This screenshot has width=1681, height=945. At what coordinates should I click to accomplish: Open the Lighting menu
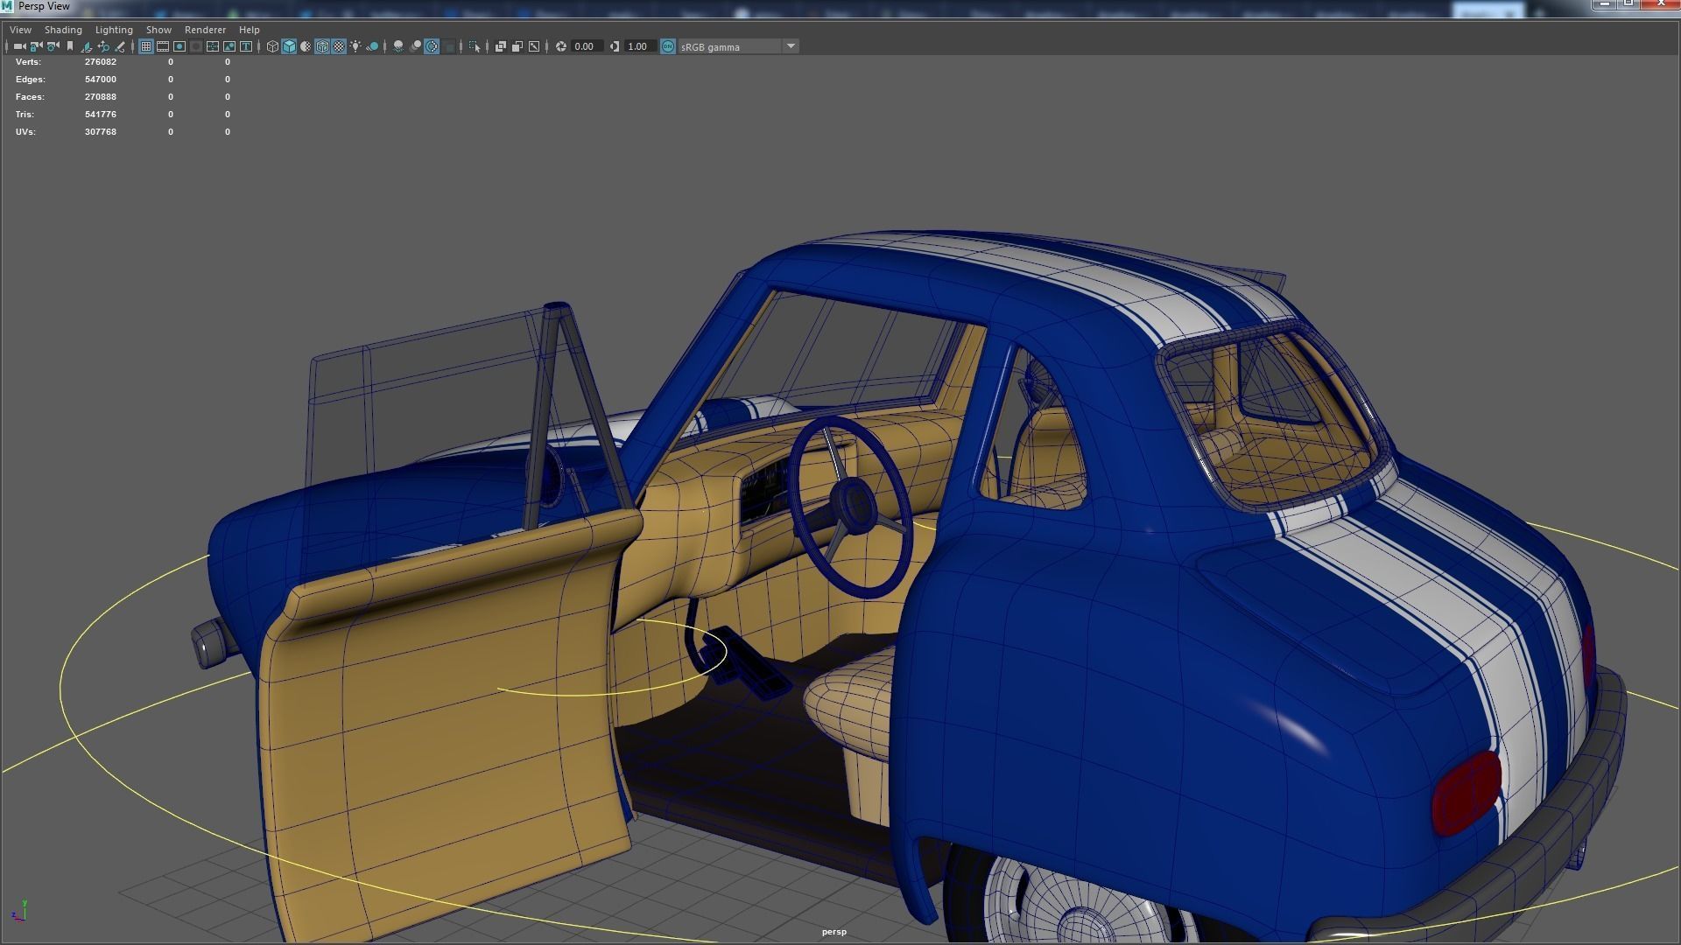[x=114, y=30]
